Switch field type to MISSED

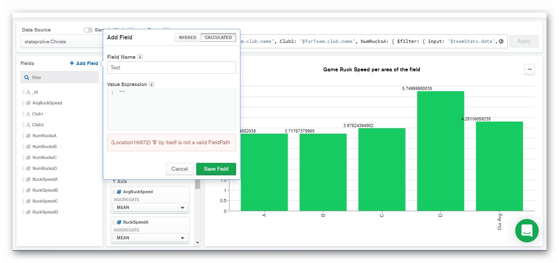point(188,37)
